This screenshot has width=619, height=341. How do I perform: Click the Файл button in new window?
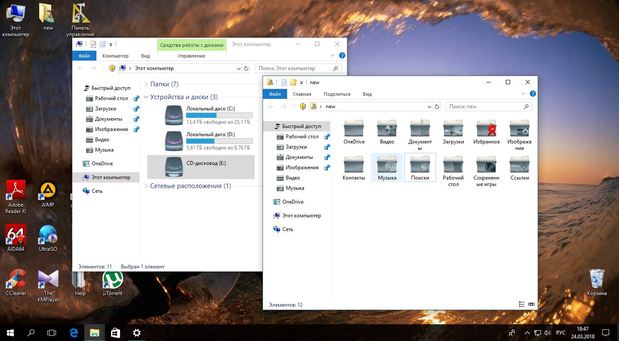tap(275, 94)
